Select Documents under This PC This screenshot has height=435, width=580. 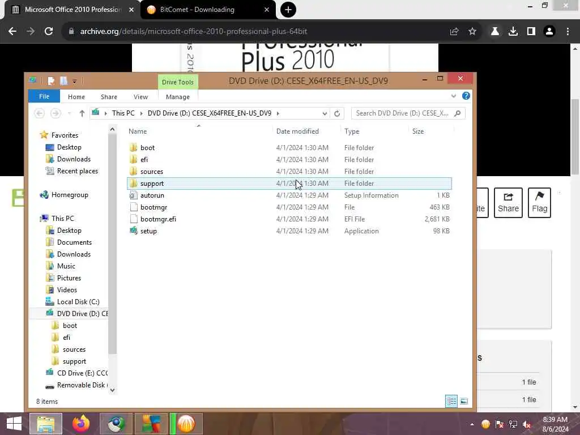74,242
